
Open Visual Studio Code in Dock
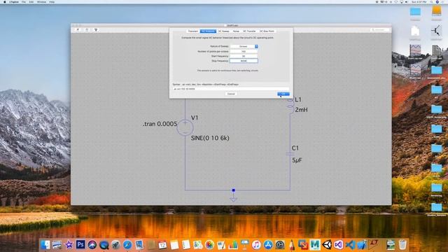pyautogui.click(x=350, y=245)
